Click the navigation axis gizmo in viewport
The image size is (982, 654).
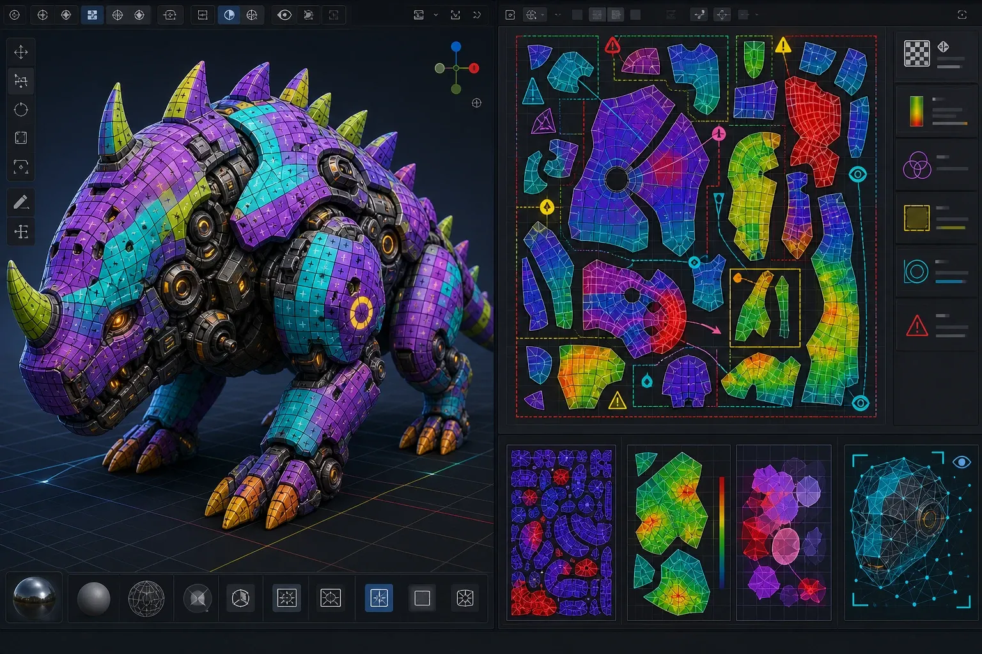(x=456, y=68)
